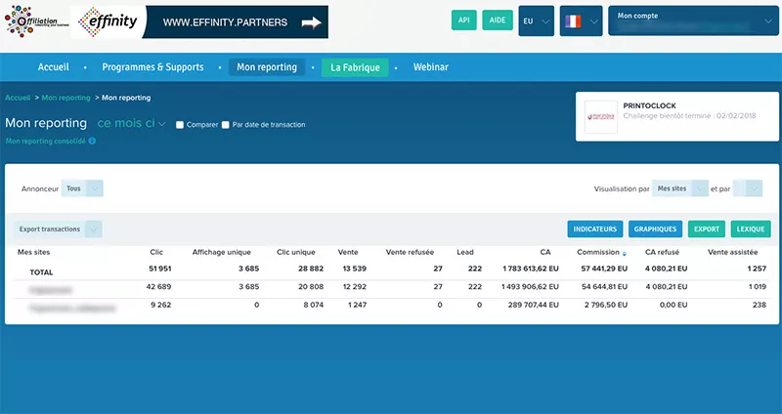Expand the Export transactions dropdown

pyautogui.click(x=59, y=229)
